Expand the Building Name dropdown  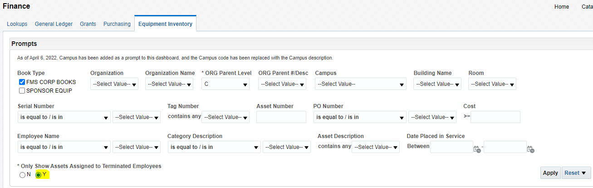point(437,84)
